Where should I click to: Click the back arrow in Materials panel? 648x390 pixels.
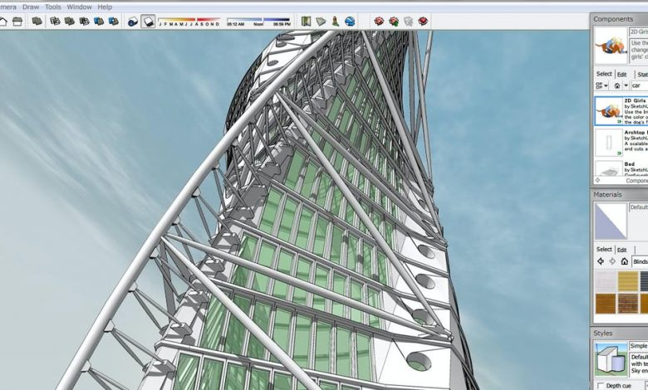[x=601, y=261]
